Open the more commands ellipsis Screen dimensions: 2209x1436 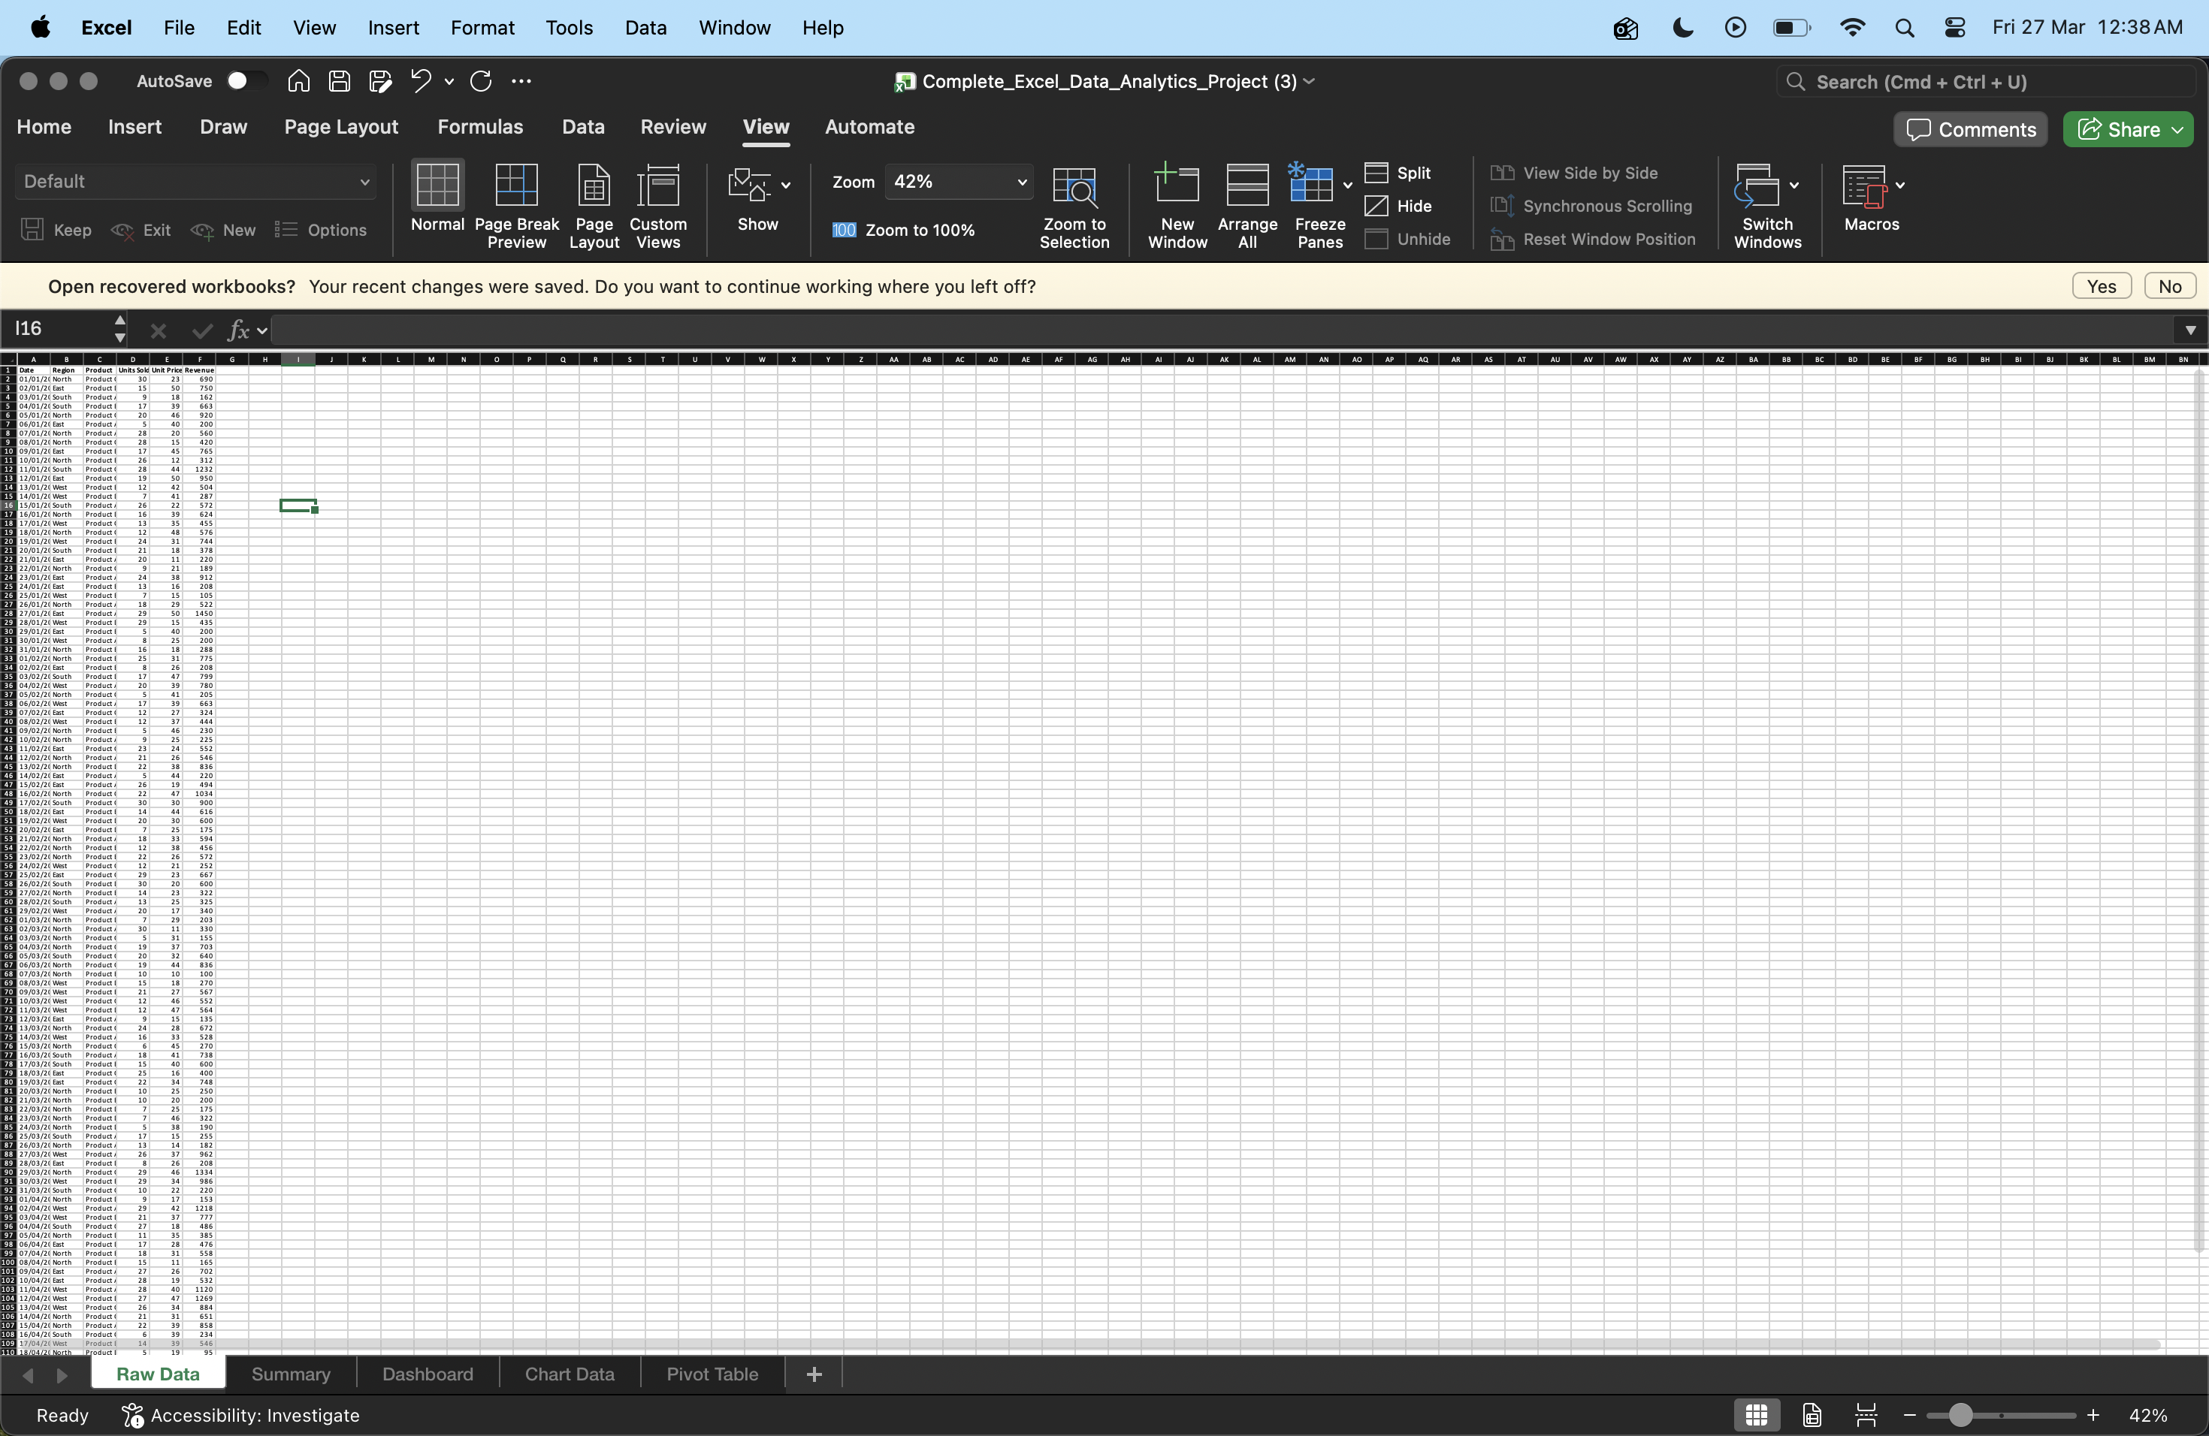click(521, 82)
